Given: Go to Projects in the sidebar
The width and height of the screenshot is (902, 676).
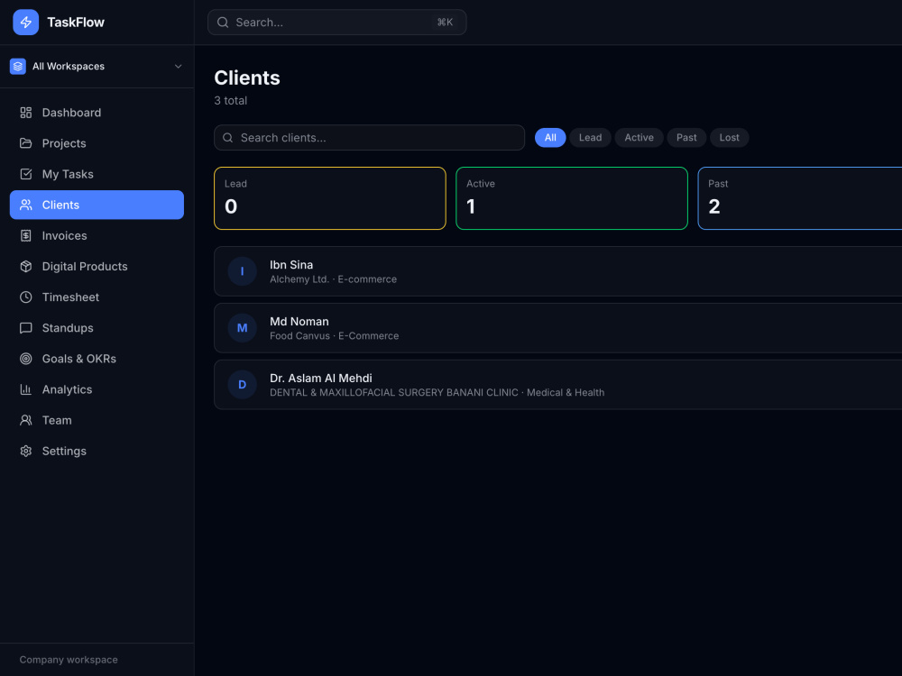Looking at the screenshot, I should coord(97,143).
